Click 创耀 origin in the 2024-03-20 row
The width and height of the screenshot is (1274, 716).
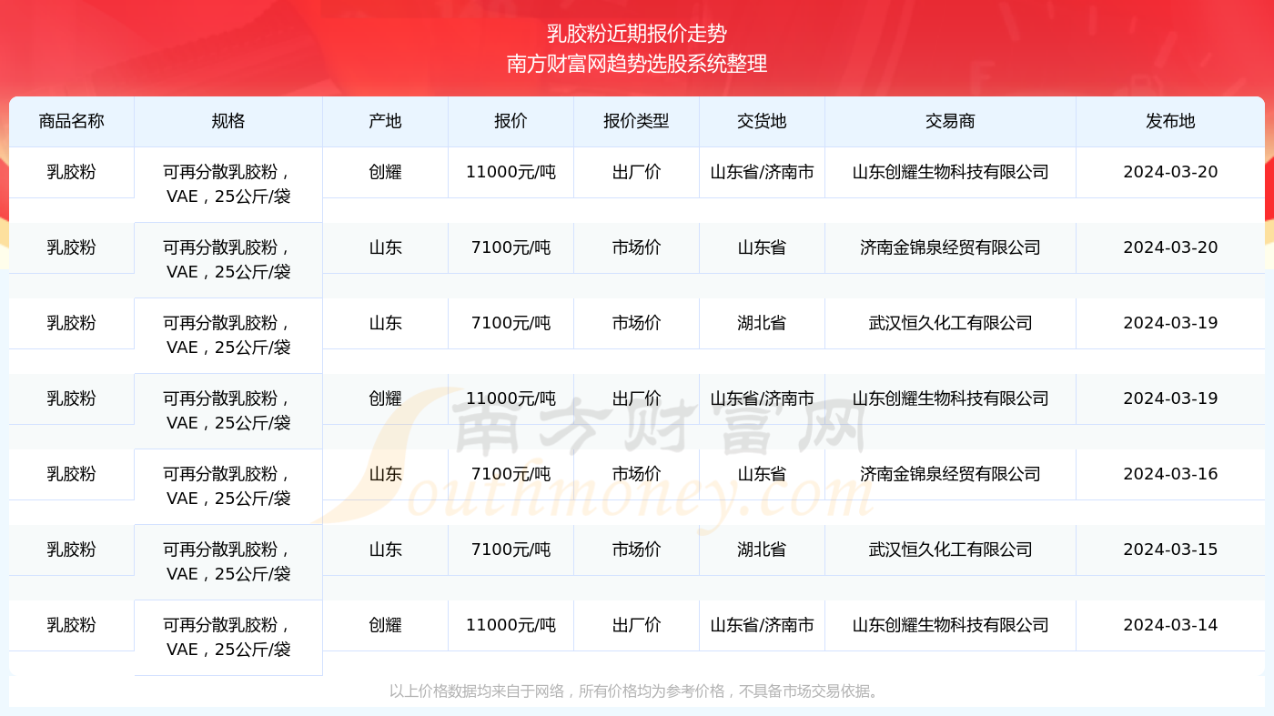click(x=385, y=172)
